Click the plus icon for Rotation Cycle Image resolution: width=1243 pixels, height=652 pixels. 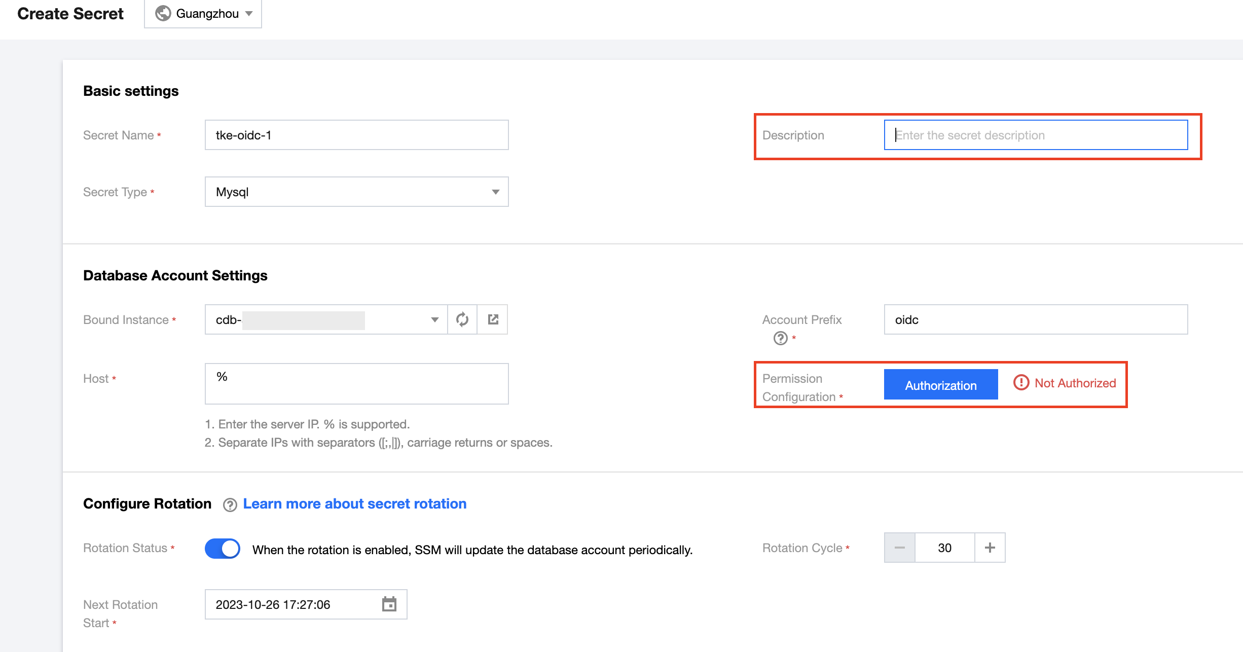tap(990, 548)
